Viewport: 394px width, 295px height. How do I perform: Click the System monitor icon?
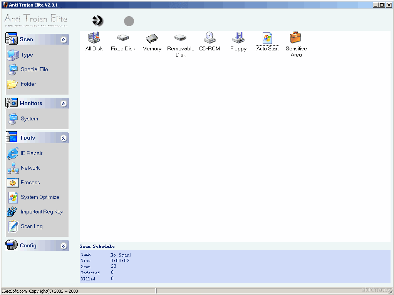pyautogui.click(x=13, y=119)
